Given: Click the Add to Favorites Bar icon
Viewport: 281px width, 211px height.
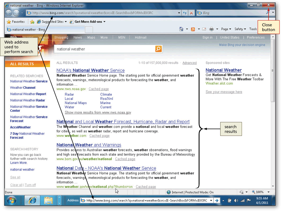Looking at the screenshot, I should click(x=32, y=22).
